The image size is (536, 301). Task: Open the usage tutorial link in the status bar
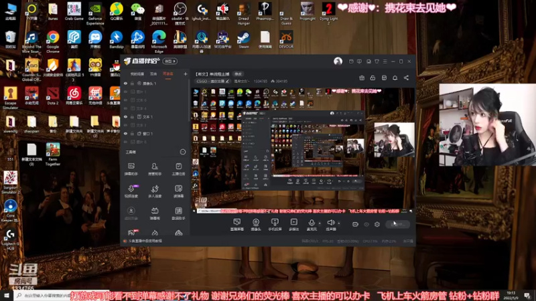coord(145,241)
